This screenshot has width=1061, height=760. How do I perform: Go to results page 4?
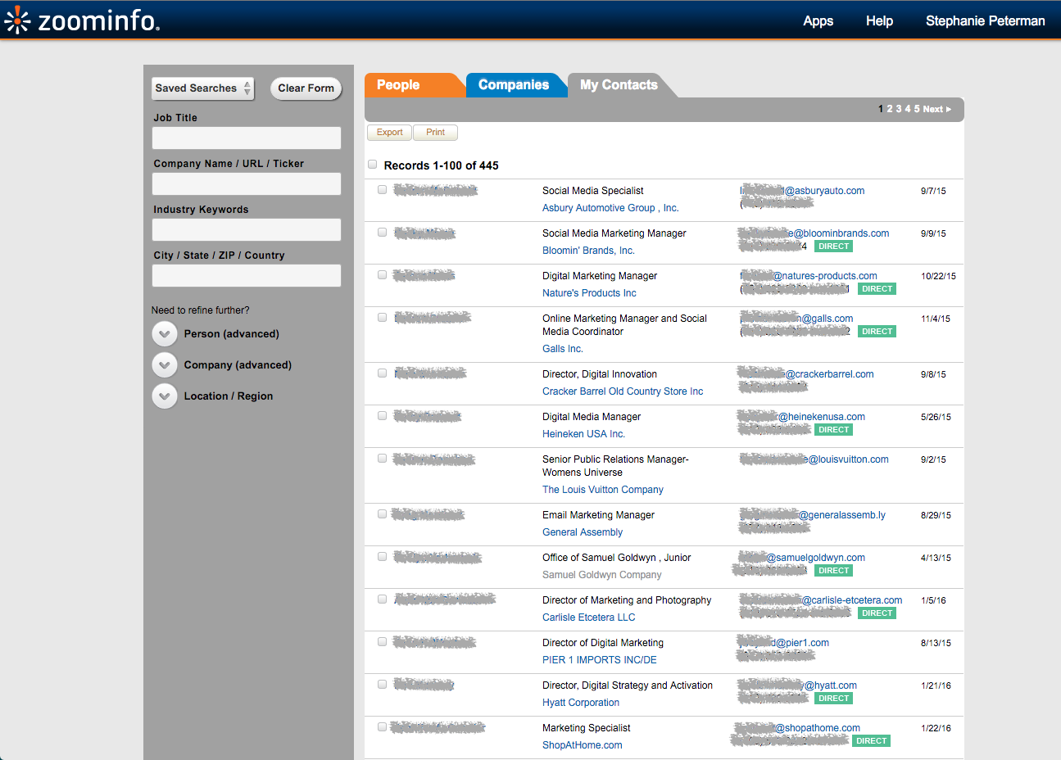tap(908, 109)
